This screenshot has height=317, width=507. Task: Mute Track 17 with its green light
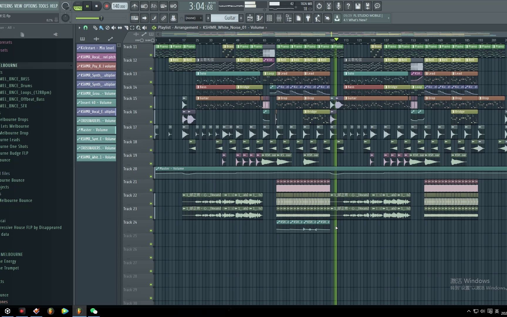tap(151, 136)
